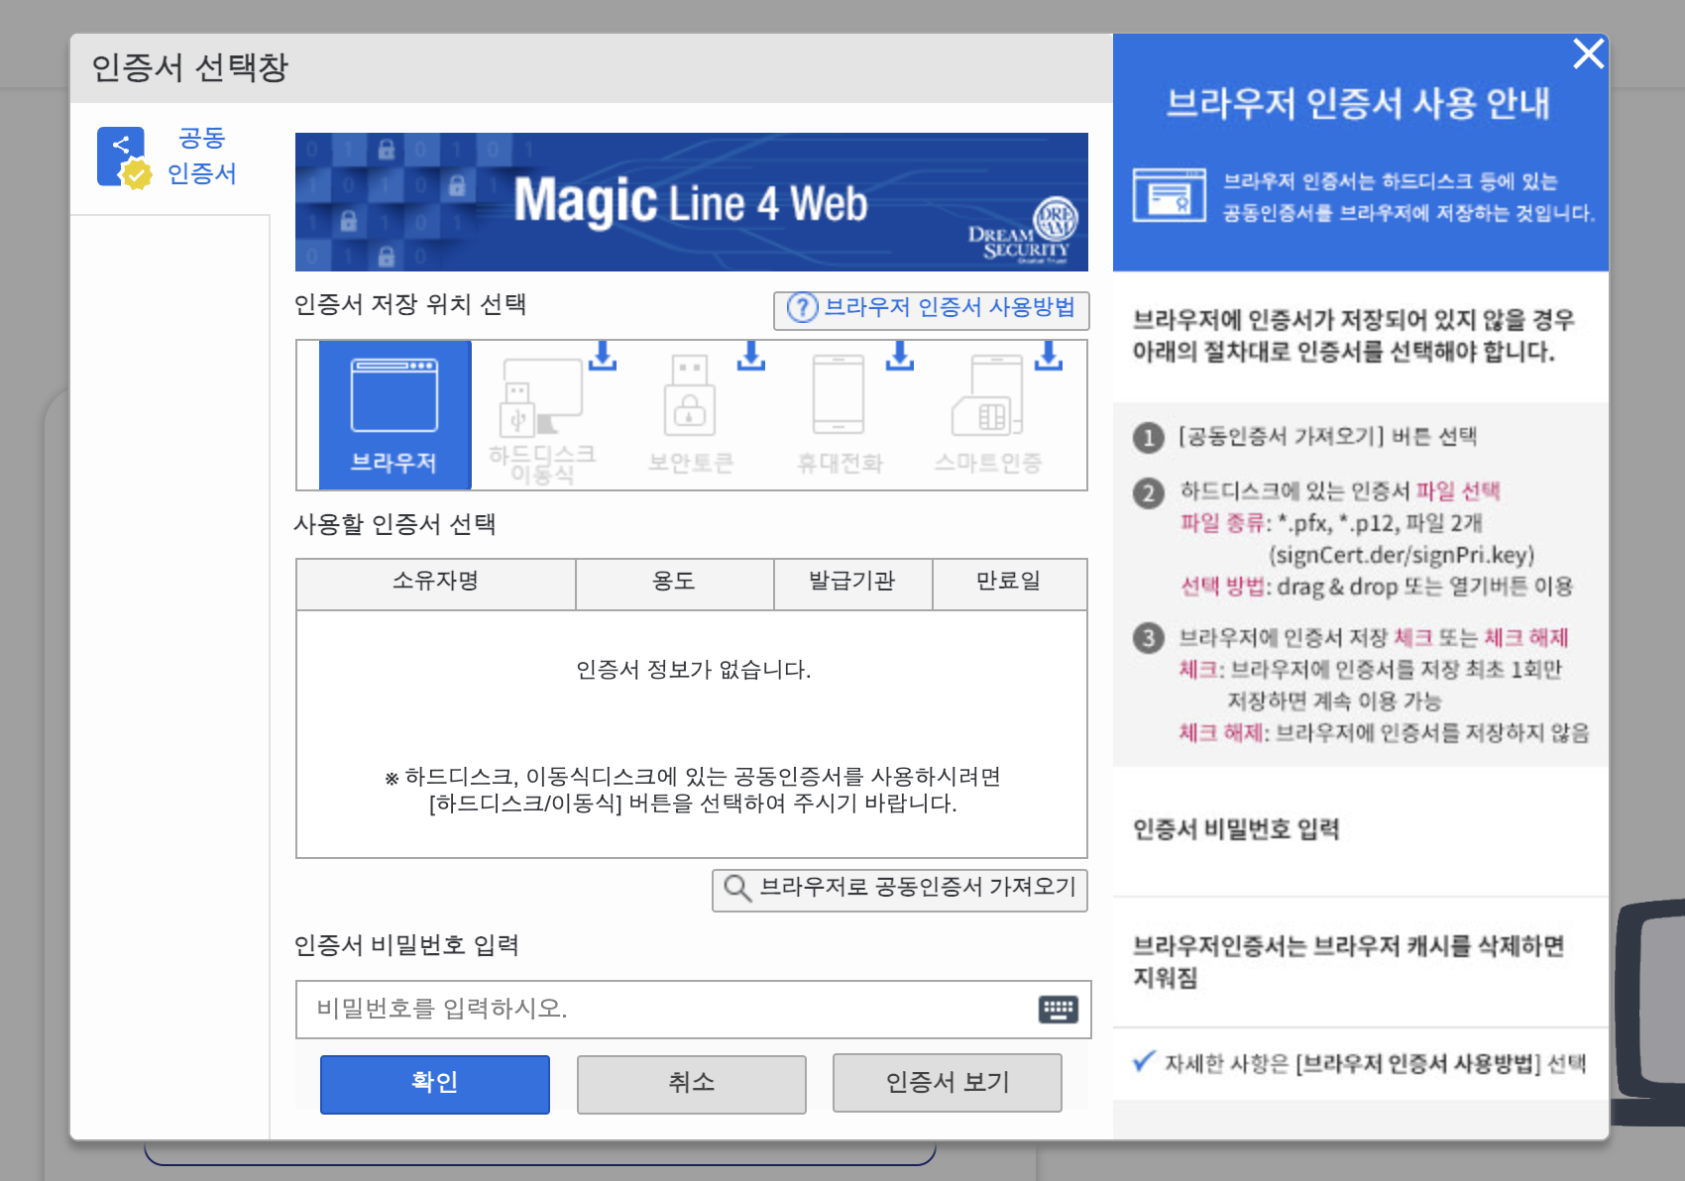Viewport: 1685px width, 1181px height.
Task: Click the blue checkmark icon in guide footer
Action: (1144, 1061)
